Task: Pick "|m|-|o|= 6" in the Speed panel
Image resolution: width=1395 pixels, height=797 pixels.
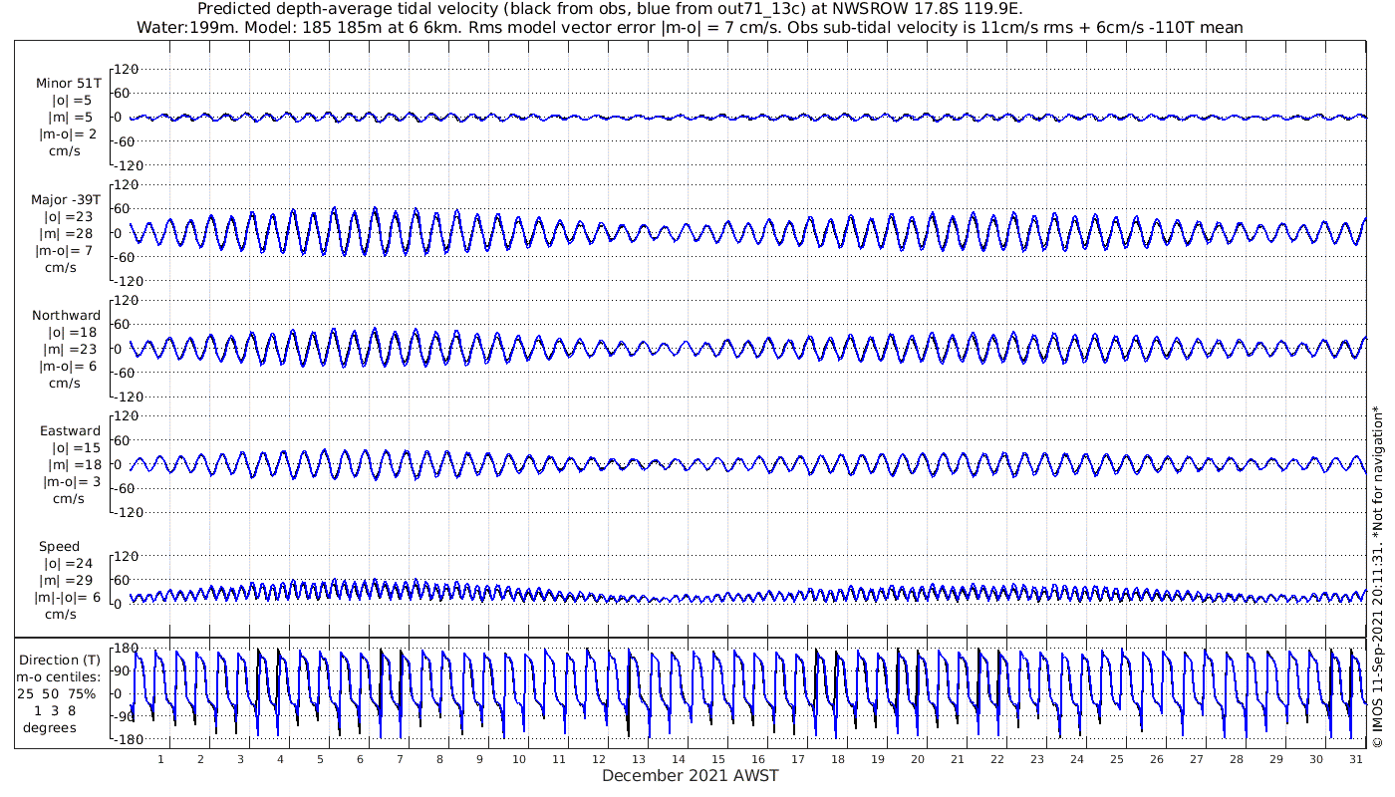Action: pos(69,598)
